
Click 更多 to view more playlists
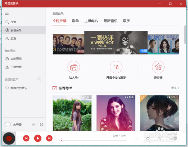(175, 88)
